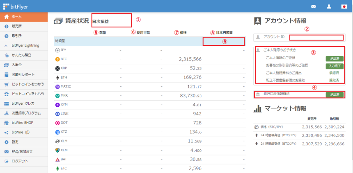This screenshot has width=353, height=173.
Task: Click the ETC coin icon
Action: pos(57,169)
